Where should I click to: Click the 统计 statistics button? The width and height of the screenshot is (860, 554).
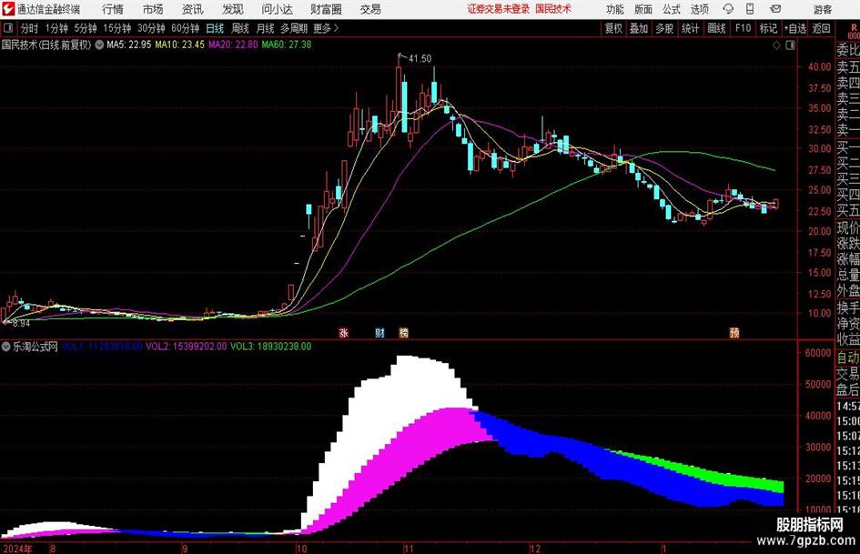[x=691, y=28]
